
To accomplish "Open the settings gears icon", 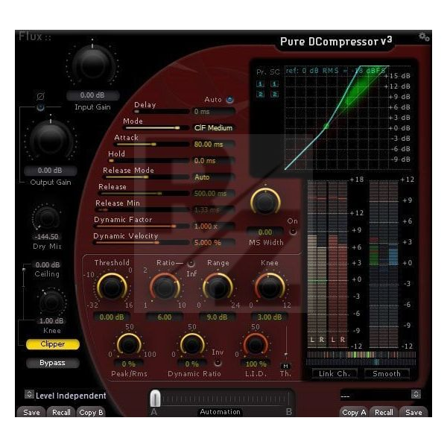I will click(x=424, y=37).
